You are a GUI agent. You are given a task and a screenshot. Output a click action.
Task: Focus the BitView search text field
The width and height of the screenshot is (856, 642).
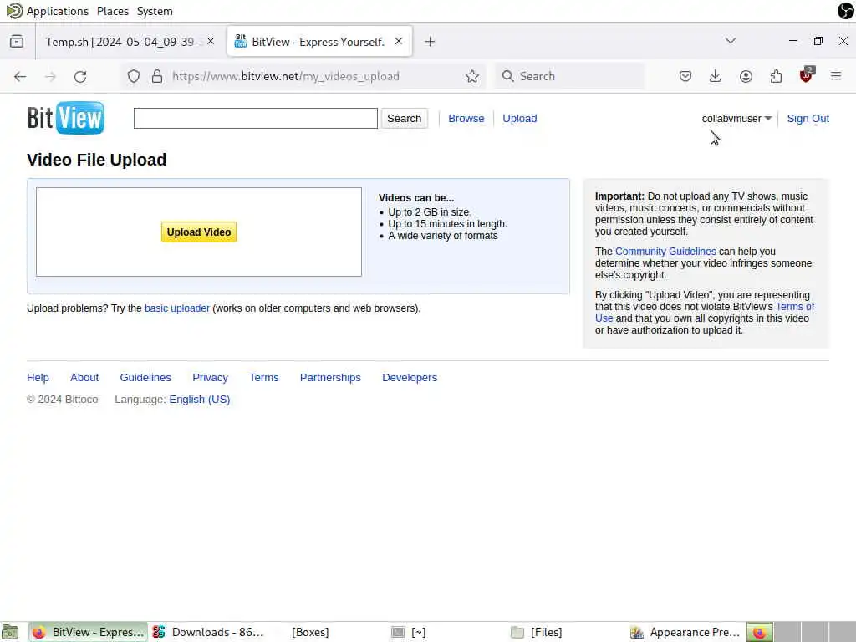(x=256, y=119)
